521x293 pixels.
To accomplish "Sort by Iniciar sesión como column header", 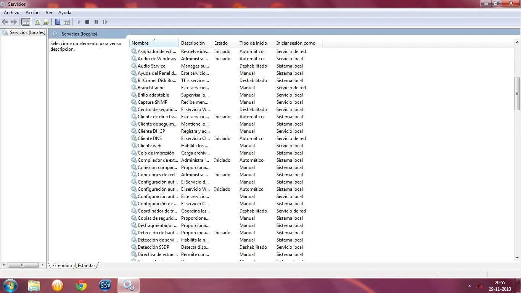I will click(298, 43).
